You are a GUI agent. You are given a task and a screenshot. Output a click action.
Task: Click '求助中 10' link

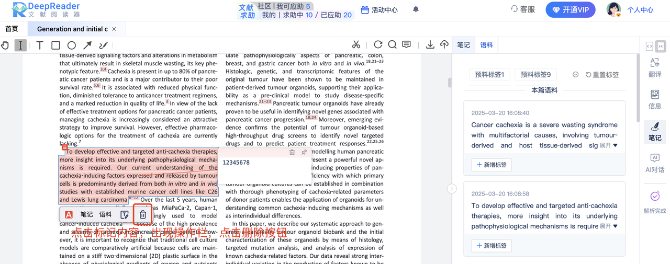(298, 15)
